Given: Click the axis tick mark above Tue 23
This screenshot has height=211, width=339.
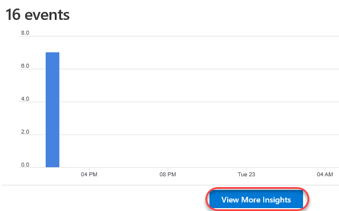Looking at the screenshot, I should point(247,169).
